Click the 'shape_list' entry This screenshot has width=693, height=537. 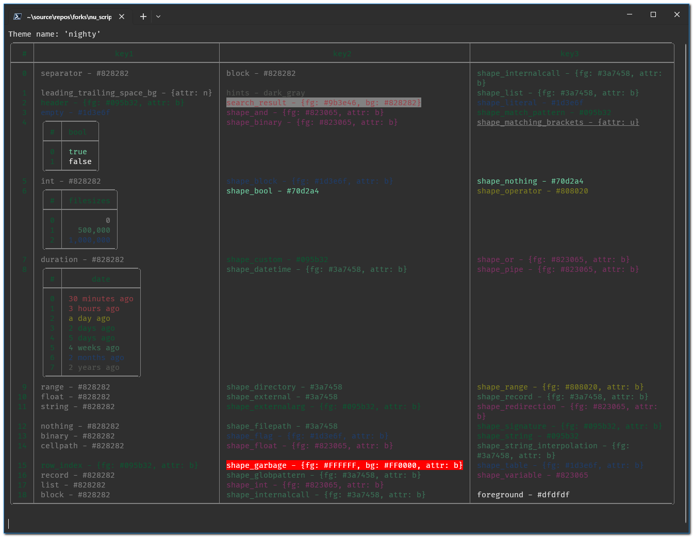point(558,93)
